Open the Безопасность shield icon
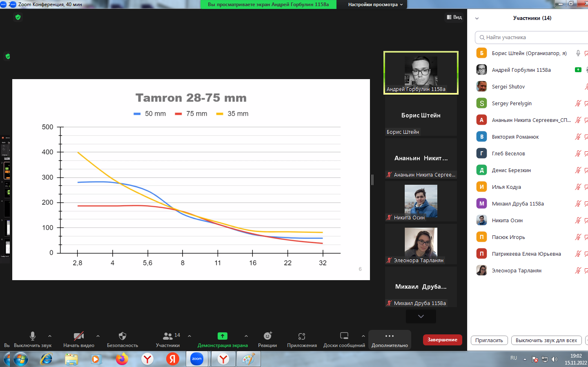588x367 pixels. [122, 336]
